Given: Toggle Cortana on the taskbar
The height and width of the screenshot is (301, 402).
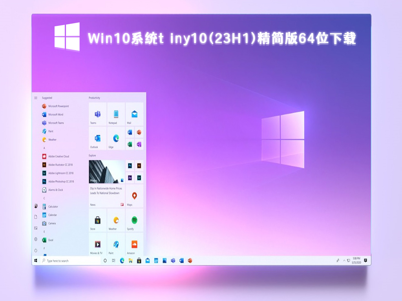Looking at the screenshot, I should (x=105, y=261).
